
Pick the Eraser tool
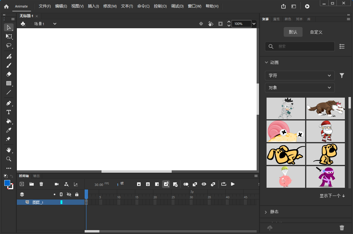[8, 74]
